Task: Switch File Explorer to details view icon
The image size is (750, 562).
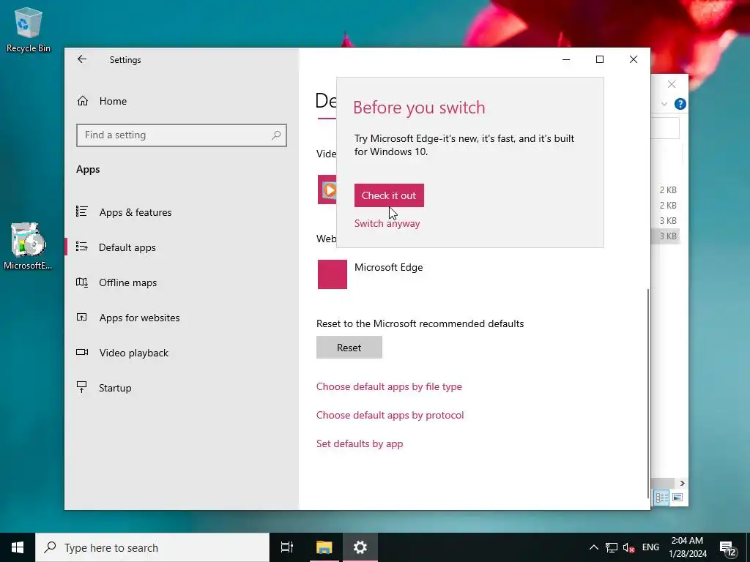Action: pyautogui.click(x=662, y=498)
